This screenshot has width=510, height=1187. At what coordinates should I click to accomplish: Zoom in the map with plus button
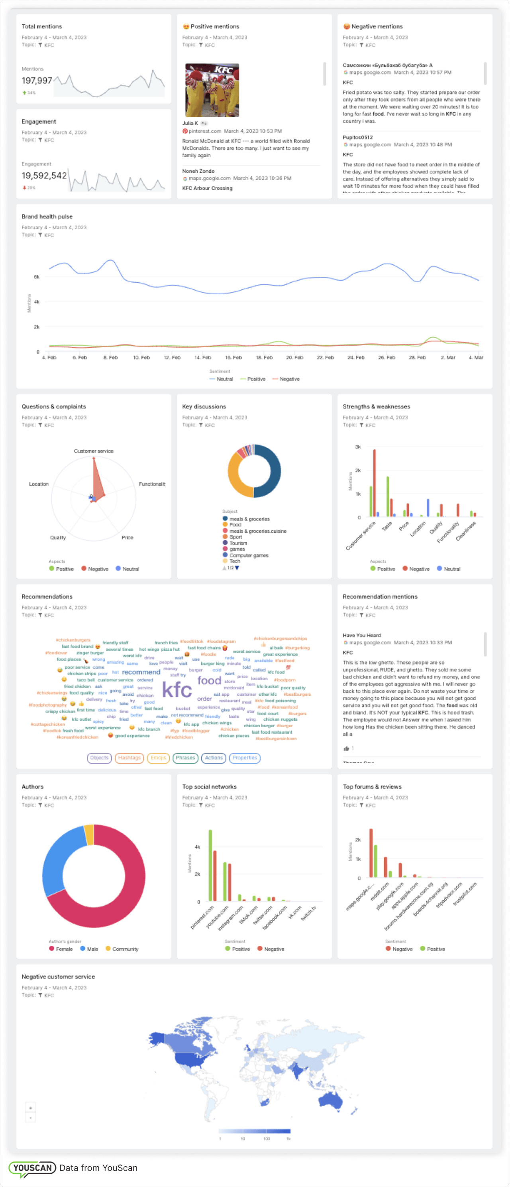coord(30,1108)
